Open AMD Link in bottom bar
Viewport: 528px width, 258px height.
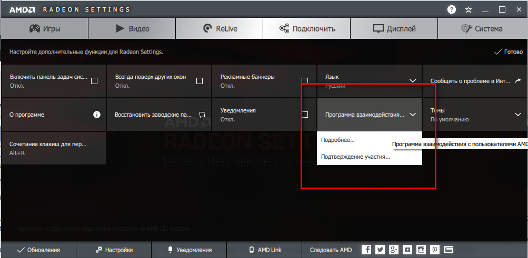[265, 250]
